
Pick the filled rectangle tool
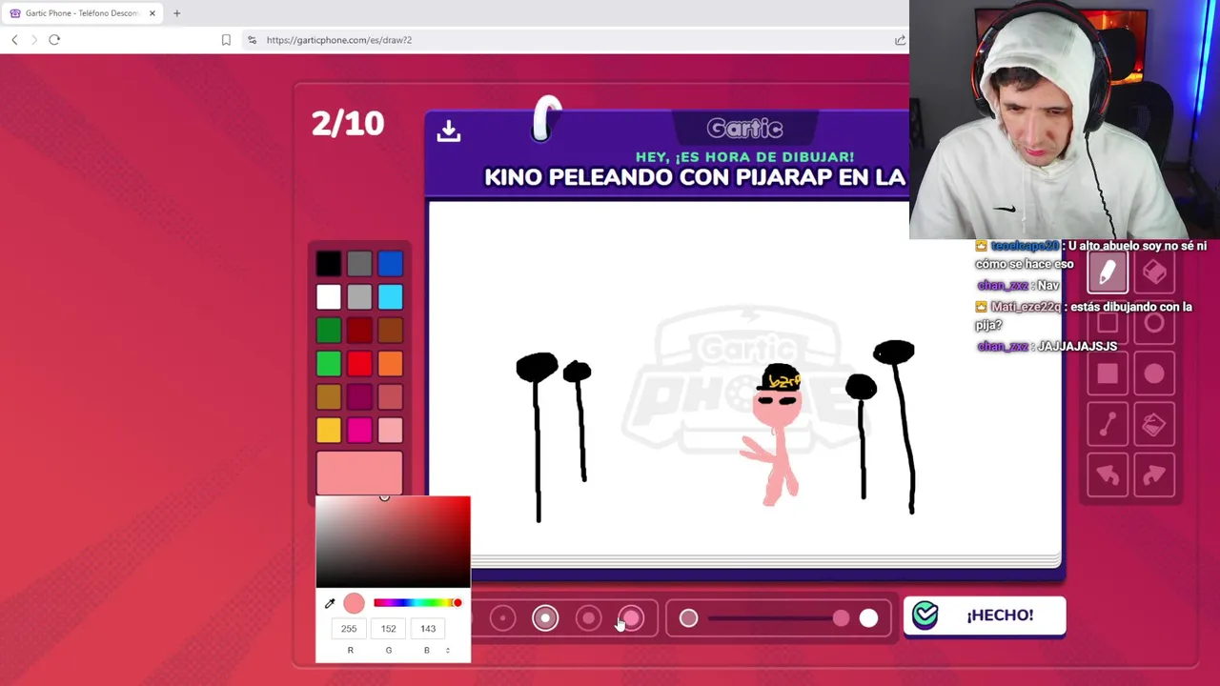[x=1108, y=374]
